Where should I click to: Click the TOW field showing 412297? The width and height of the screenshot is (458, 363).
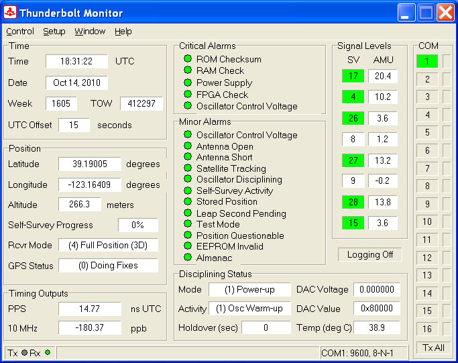pyautogui.click(x=141, y=103)
